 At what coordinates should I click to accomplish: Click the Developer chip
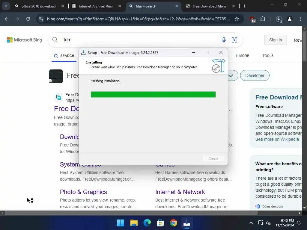255,75
